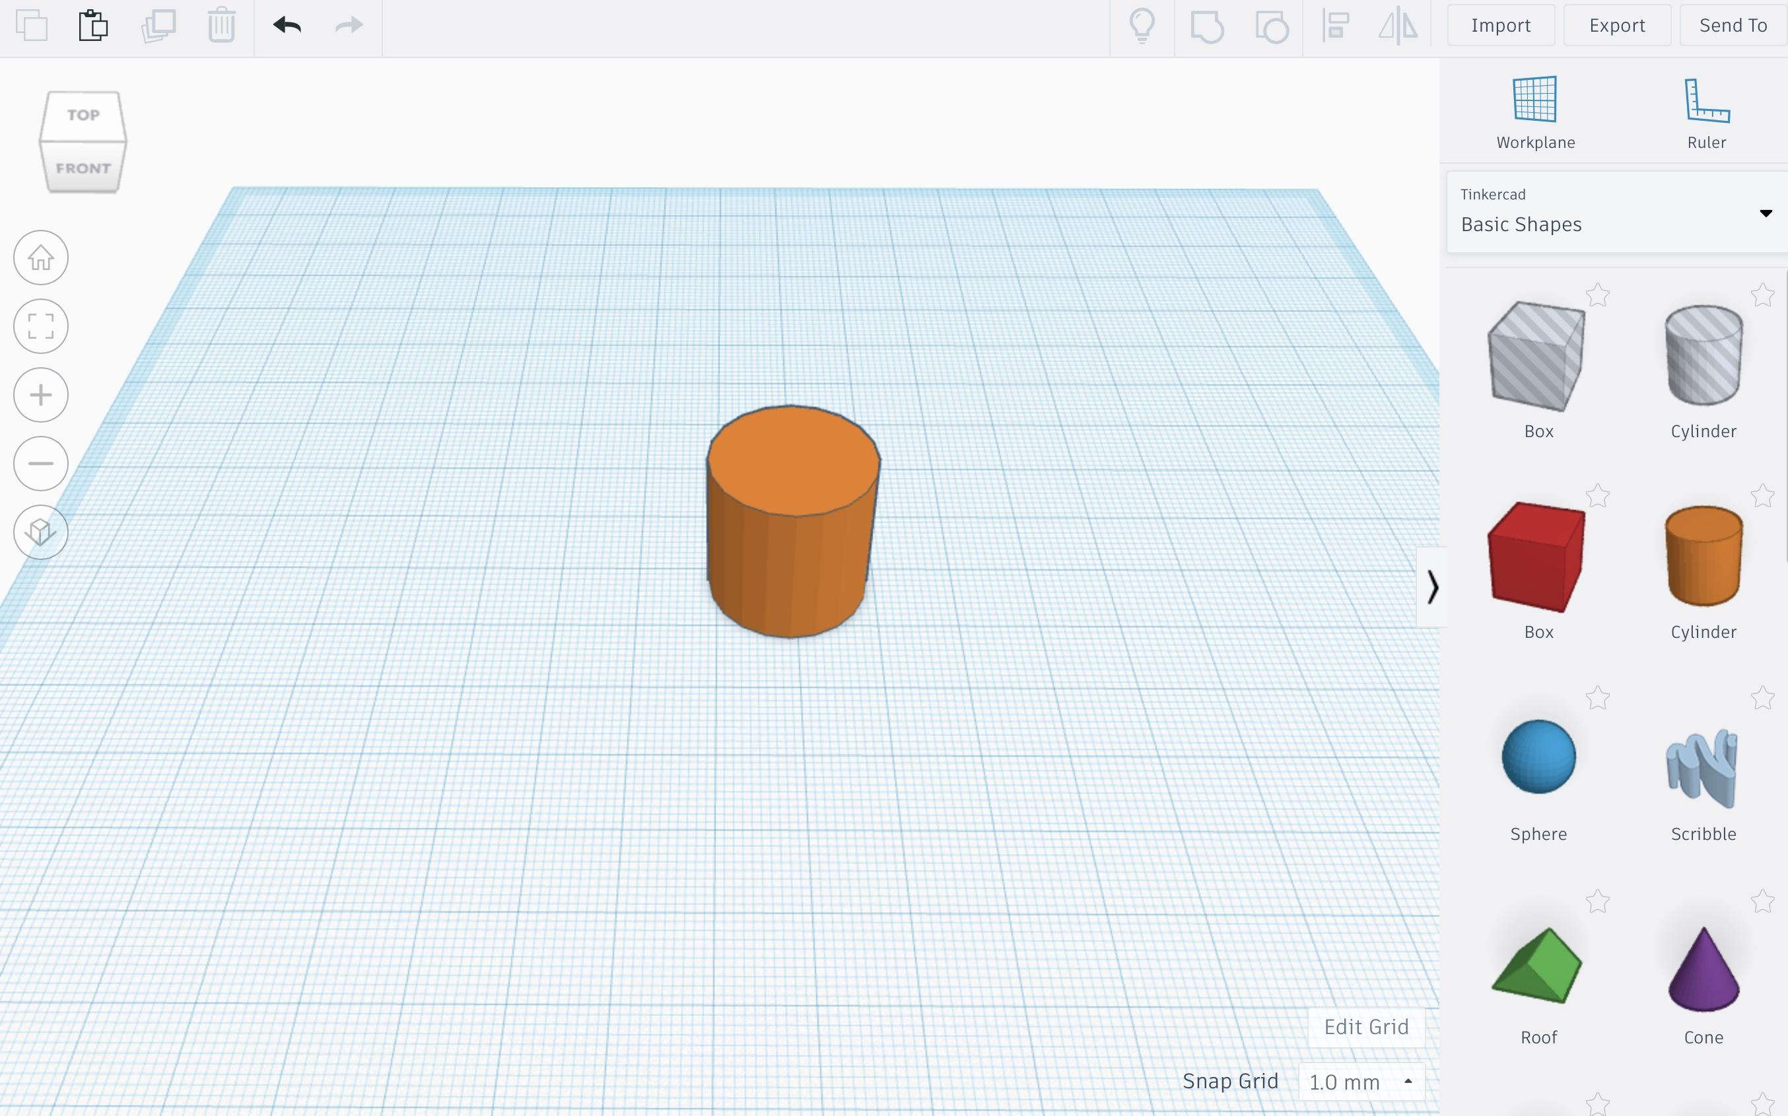
Task: Pick the gray striped hole Cylinder shape
Action: 1704,355
